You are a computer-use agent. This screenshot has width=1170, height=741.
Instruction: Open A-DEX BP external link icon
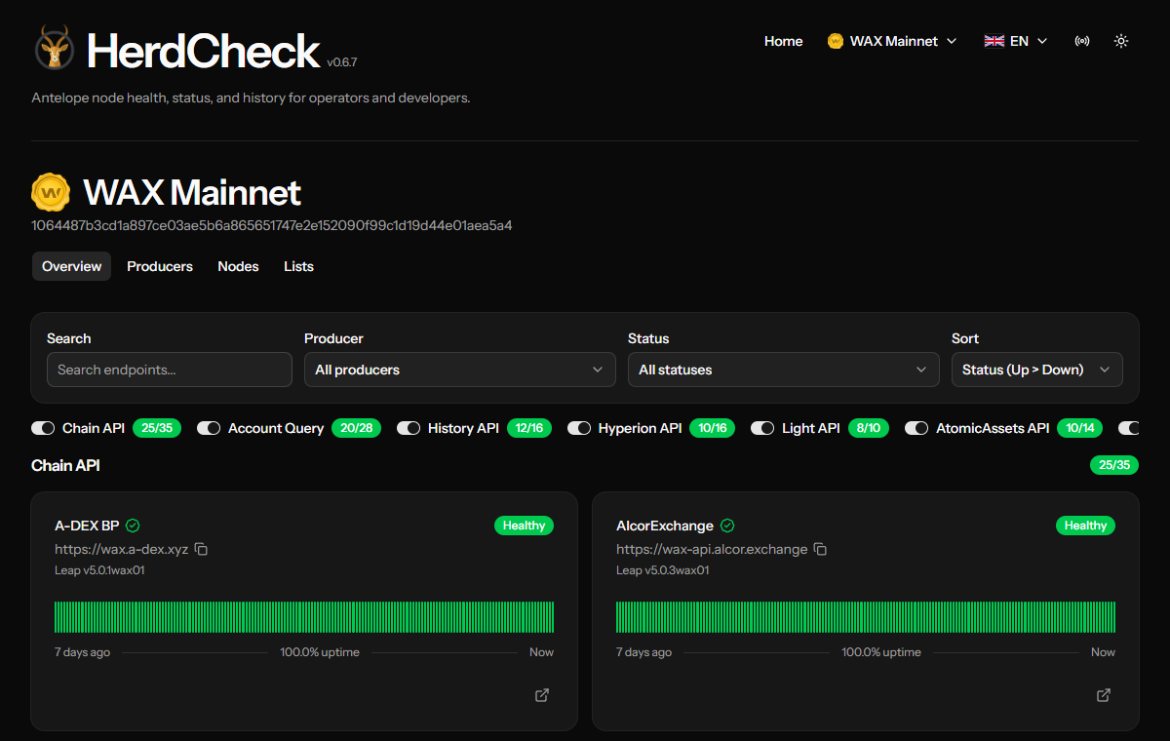click(542, 695)
